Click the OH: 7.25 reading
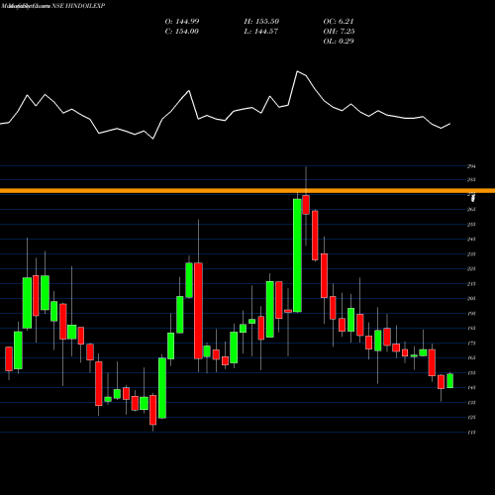Image resolution: width=495 pixels, height=495 pixels. (339, 32)
